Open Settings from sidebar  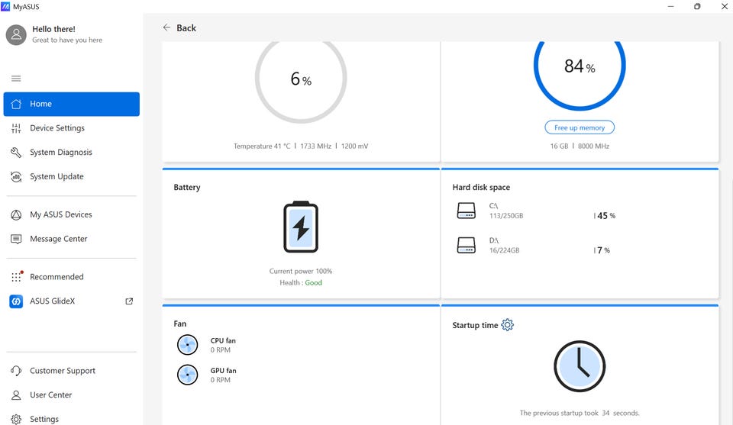click(72, 419)
